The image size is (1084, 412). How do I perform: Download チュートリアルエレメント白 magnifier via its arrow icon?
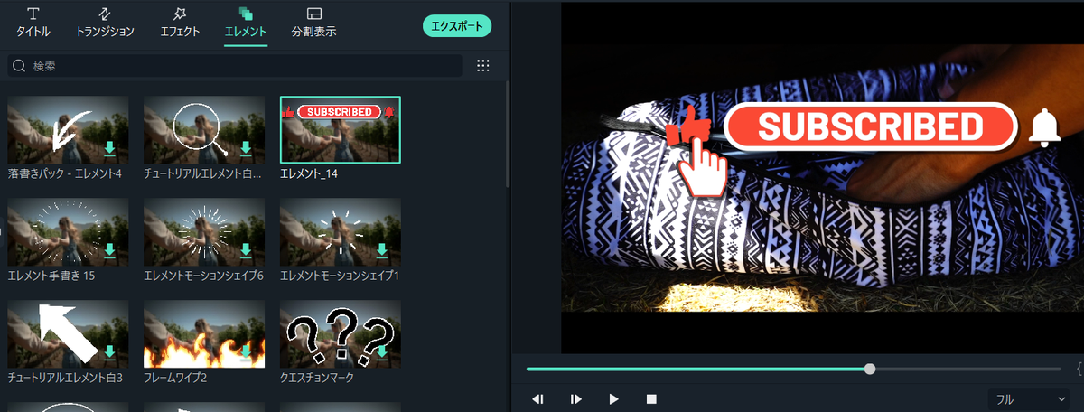247,149
